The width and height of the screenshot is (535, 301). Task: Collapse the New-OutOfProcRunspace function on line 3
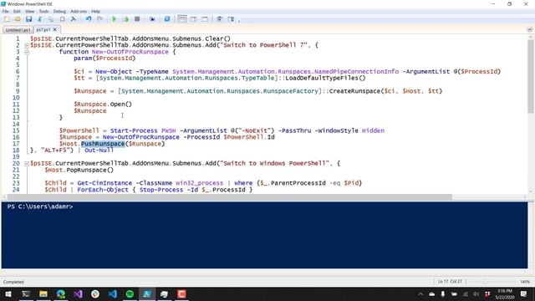coord(27,52)
